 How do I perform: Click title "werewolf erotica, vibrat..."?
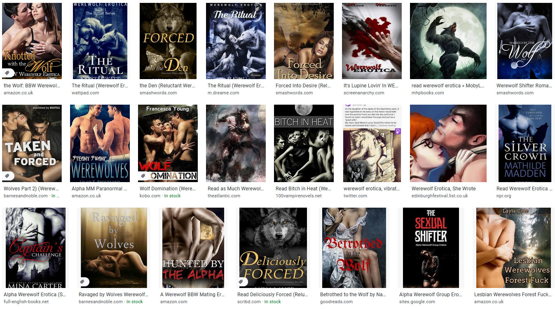[x=372, y=189]
